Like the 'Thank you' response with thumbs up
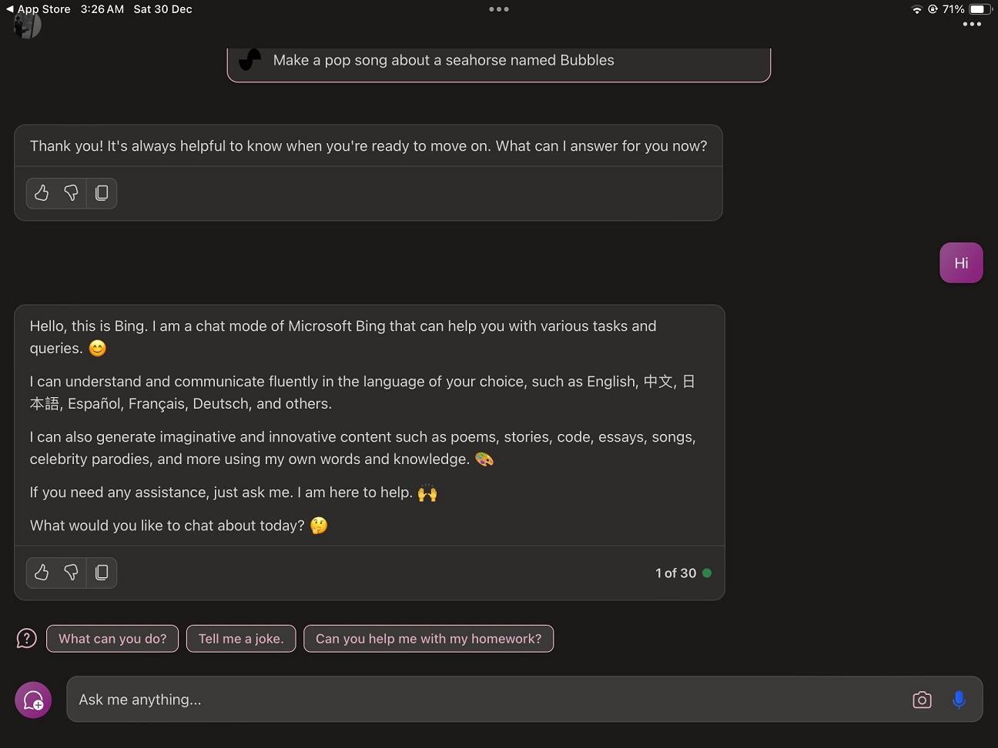 coord(42,193)
